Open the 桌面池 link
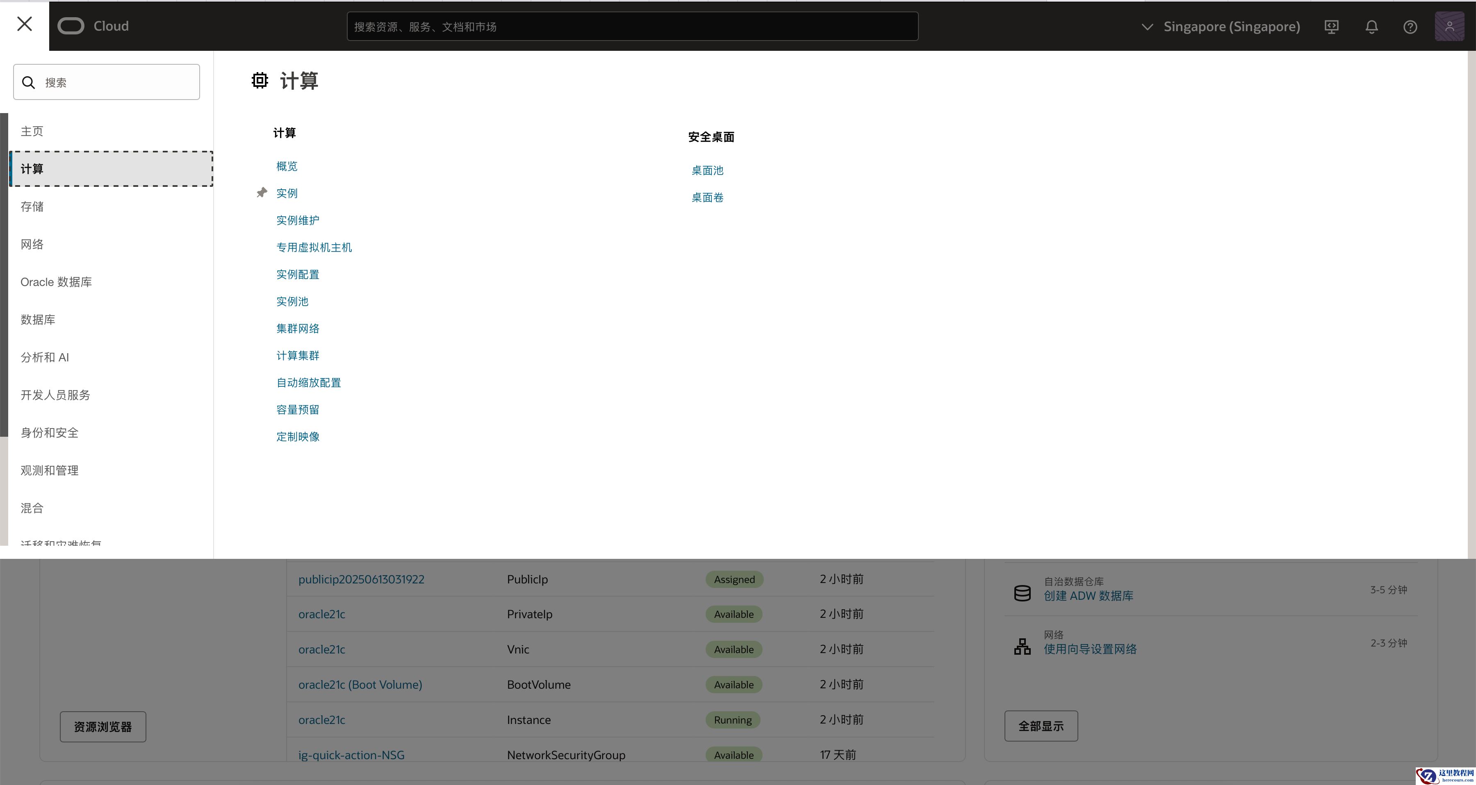This screenshot has width=1476, height=785. [x=707, y=170]
